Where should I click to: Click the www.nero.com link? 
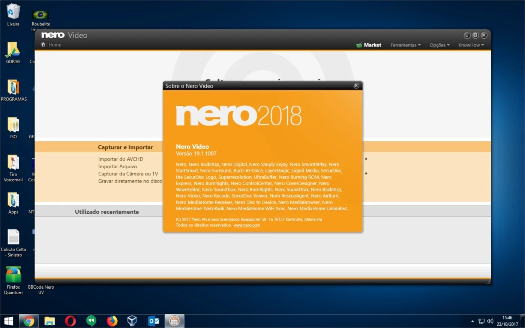[x=247, y=225]
